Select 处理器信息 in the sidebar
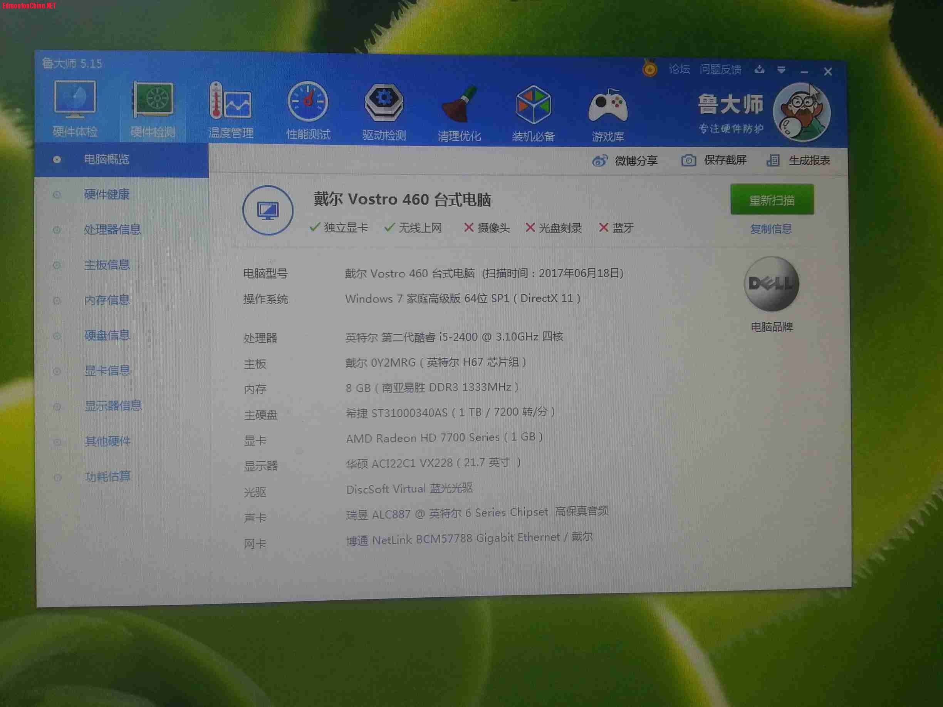This screenshot has width=943, height=707. point(112,230)
